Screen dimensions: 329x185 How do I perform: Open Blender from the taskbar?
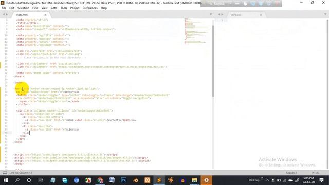(135, 180)
